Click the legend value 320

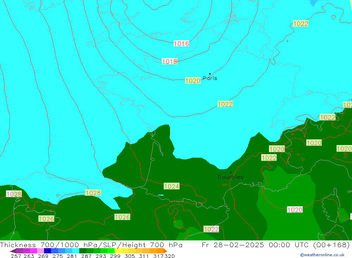click(170, 256)
